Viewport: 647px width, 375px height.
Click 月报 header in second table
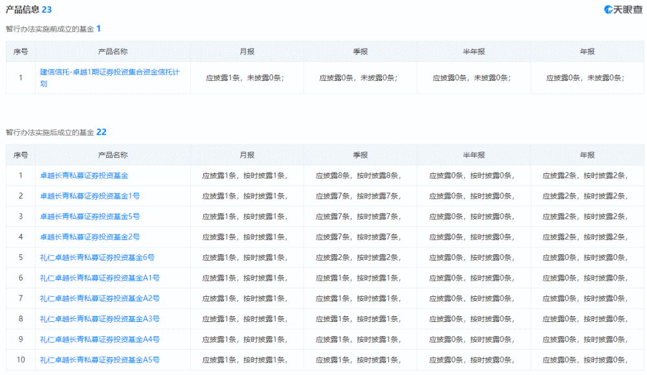tap(247, 155)
